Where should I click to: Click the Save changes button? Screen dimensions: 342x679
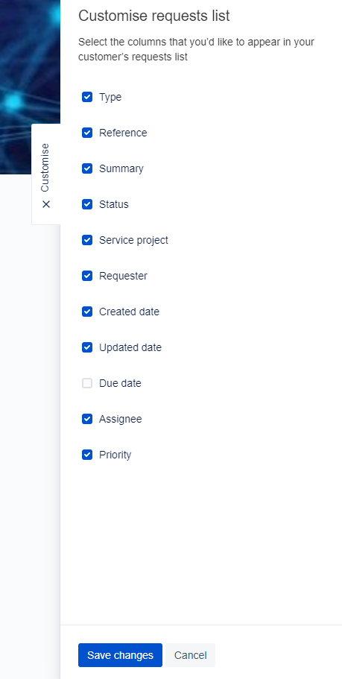(121, 655)
